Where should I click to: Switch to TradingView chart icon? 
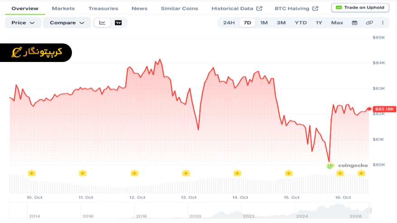[118, 23]
